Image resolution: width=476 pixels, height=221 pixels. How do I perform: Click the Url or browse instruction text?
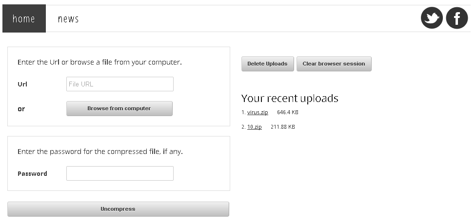(x=99, y=62)
